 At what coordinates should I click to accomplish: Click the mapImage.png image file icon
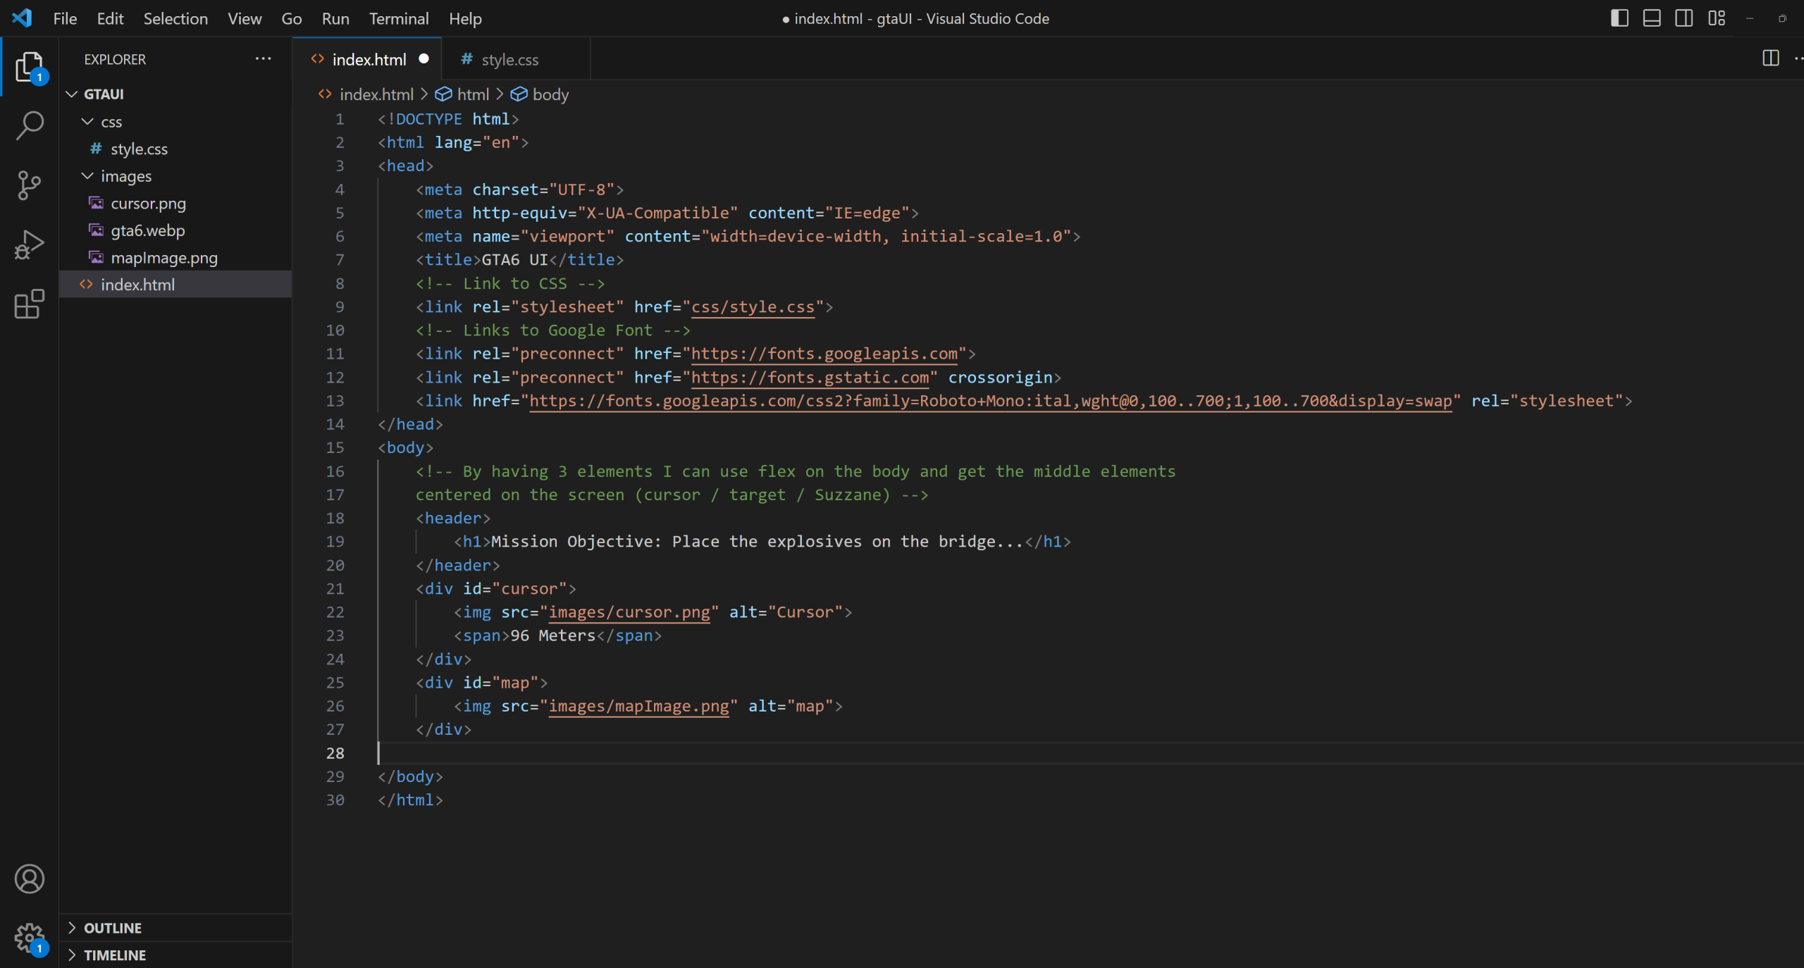click(96, 257)
